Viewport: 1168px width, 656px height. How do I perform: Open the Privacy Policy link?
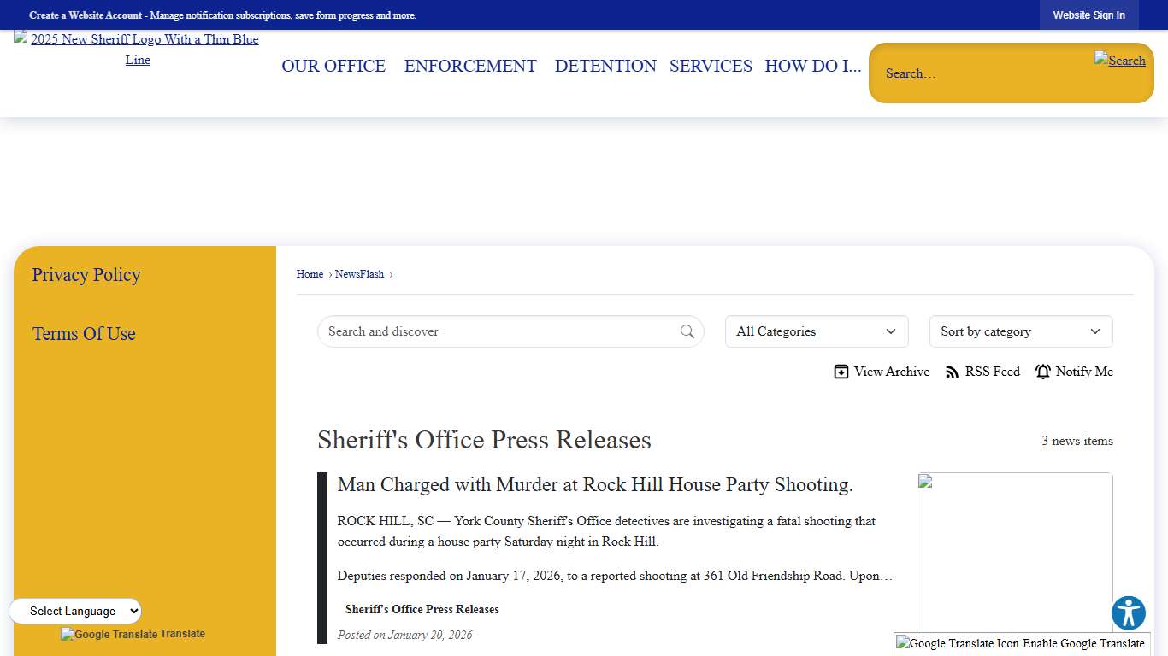tap(86, 275)
